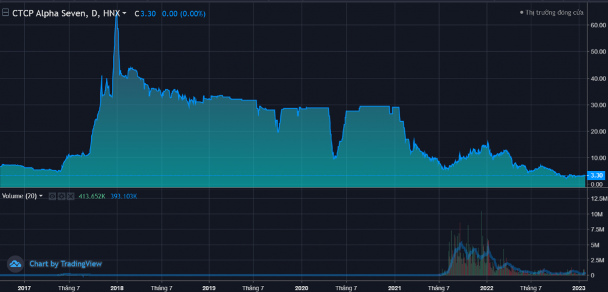608x292 pixels.
Task: Open the CTCP Alpha Seven symbol dropdown arrow
Action: coord(125,13)
